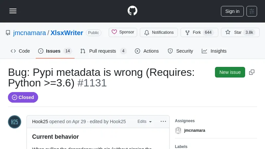Sponsor the project via Sponsor button
This screenshot has height=149, width=265.
[123, 32]
